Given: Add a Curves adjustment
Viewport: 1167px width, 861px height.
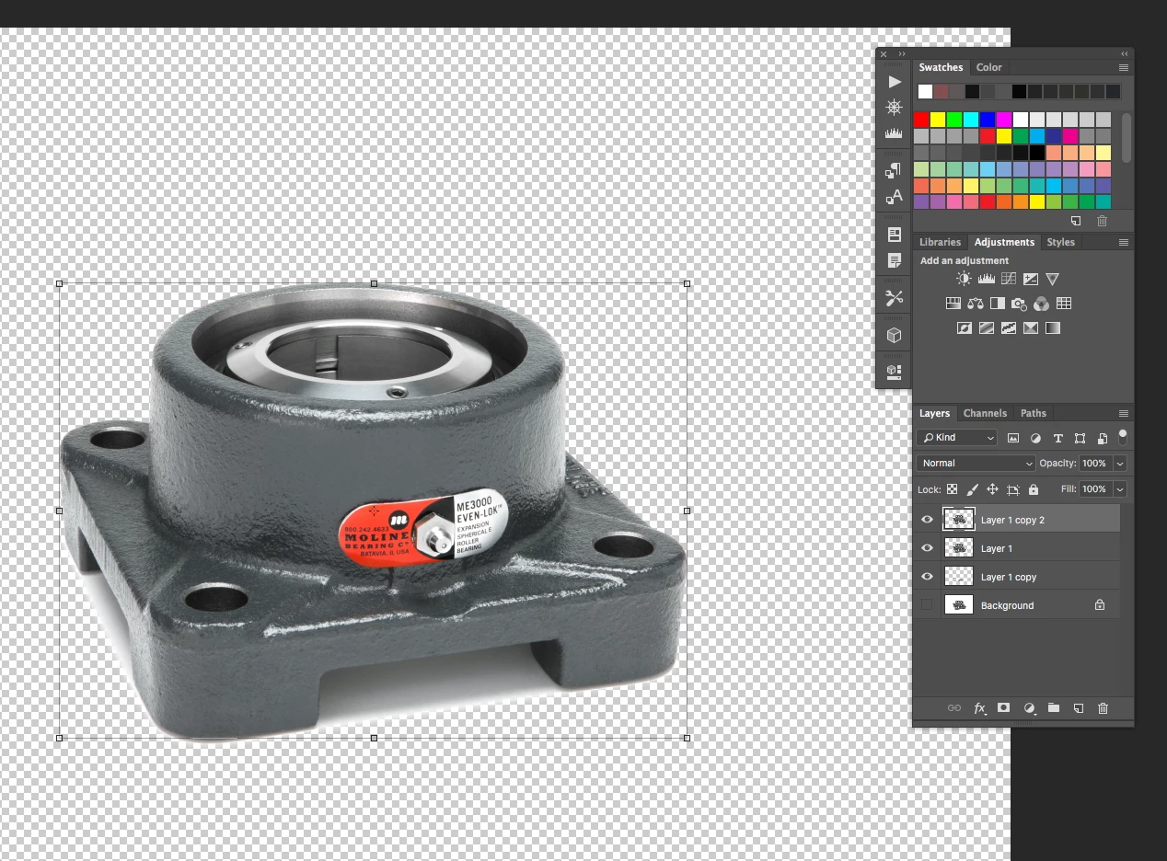Looking at the screenshot, I should point(1008,279).
